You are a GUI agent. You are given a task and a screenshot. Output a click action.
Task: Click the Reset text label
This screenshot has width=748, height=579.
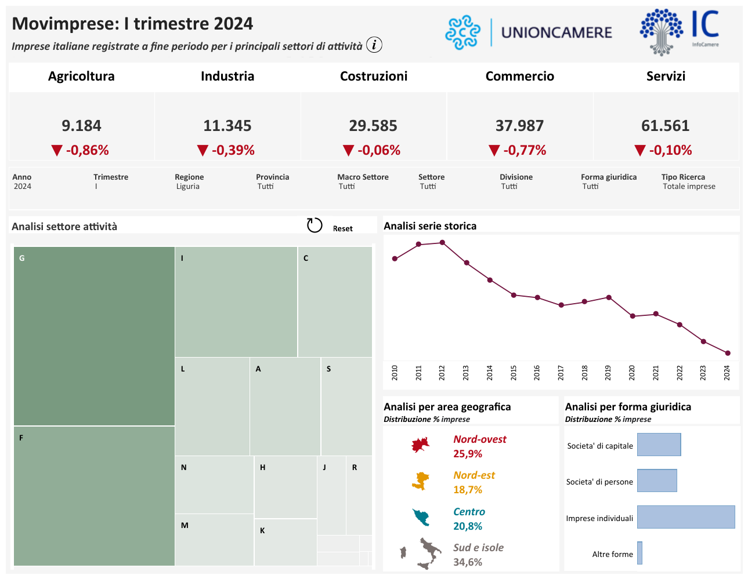(342, 228)
